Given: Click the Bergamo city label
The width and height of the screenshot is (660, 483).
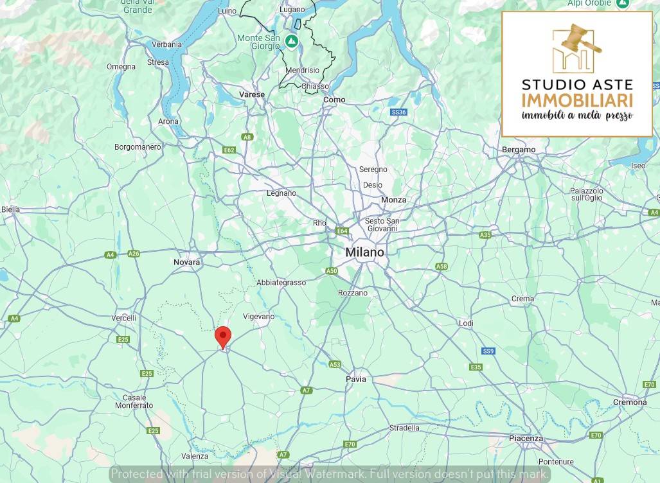Looking at the screenshot, I should tap(519, 150).
